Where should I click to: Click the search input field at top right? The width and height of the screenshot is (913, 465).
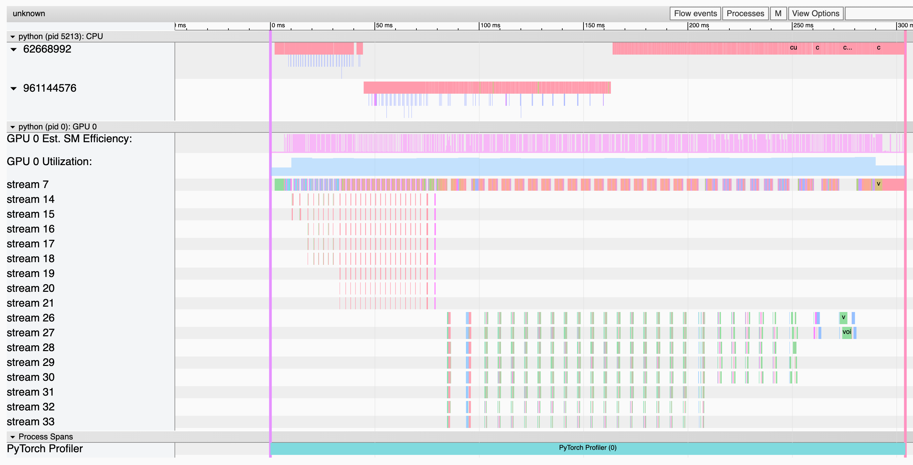pos(879,13)
